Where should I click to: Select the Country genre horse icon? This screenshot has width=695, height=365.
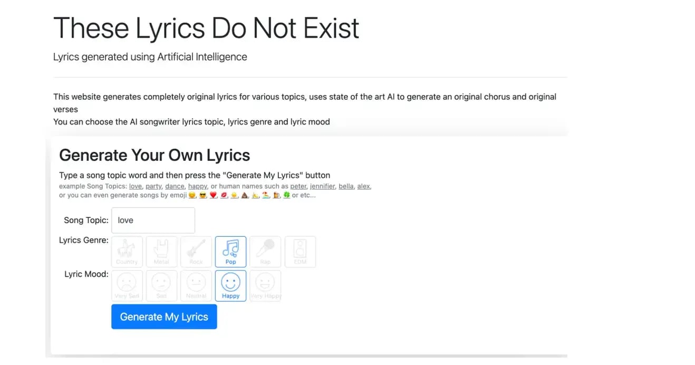coord(127,252)
